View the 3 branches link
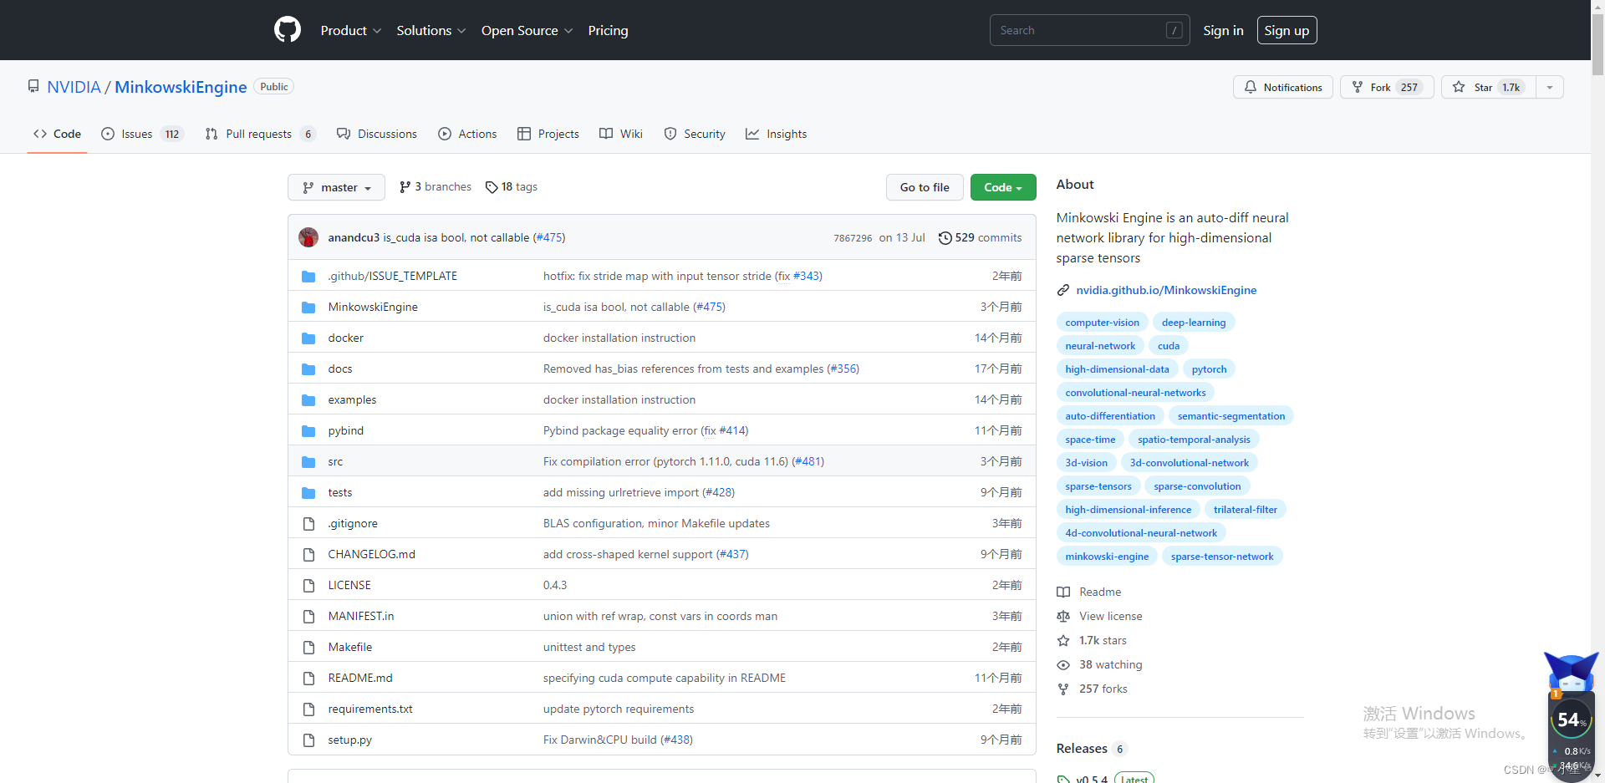This screenshot has height=783, width=1605. click(x=436, y=187)
